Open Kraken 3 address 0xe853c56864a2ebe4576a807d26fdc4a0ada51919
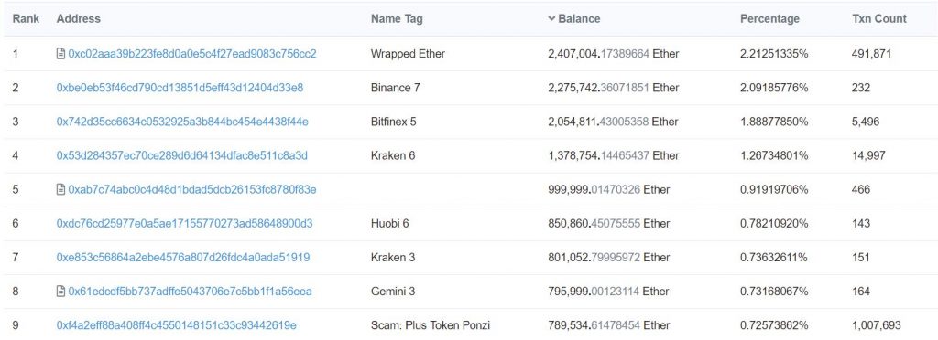 [183, 258]
